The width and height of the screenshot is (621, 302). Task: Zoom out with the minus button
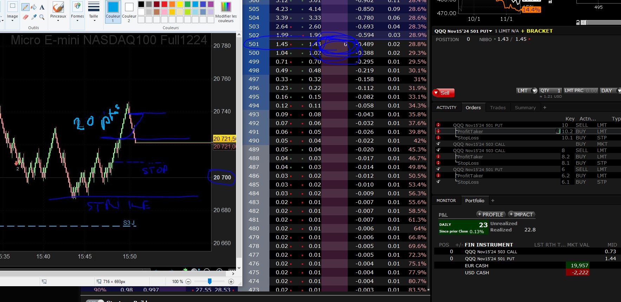[x=188, y=282]
